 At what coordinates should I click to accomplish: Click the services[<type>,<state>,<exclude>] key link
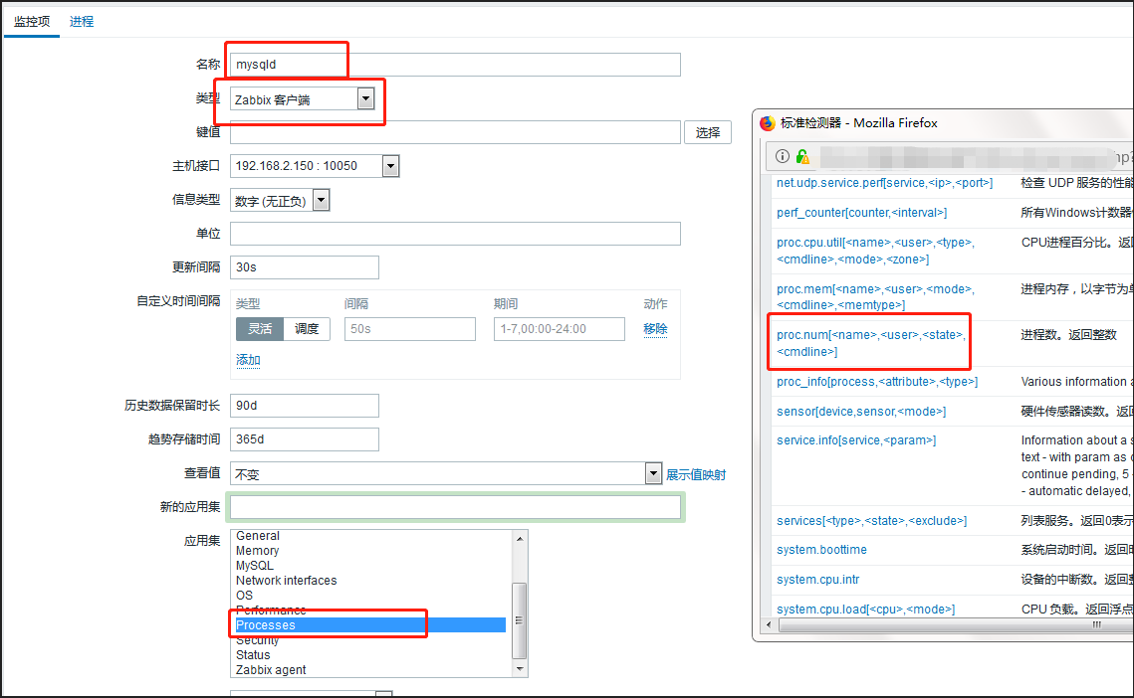(x=871, y=521)
